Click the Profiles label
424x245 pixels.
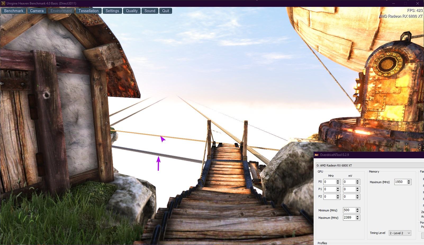[322, 243]
